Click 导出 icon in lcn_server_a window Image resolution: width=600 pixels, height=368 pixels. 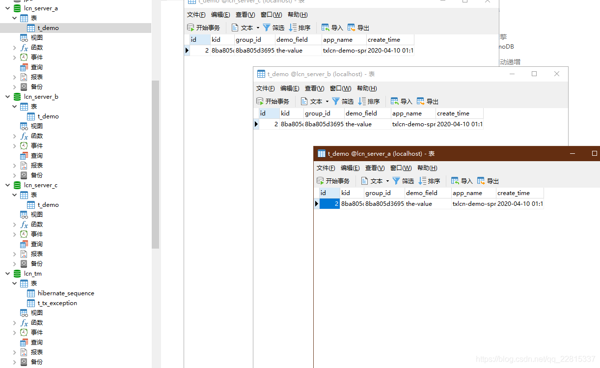(x=481, y=181)
